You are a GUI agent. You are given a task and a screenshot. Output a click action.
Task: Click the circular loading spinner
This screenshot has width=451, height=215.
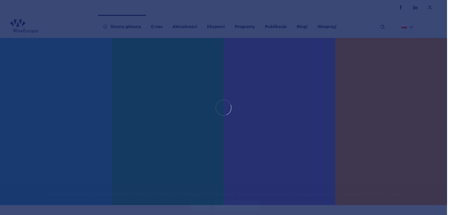(x=224, y=108)
